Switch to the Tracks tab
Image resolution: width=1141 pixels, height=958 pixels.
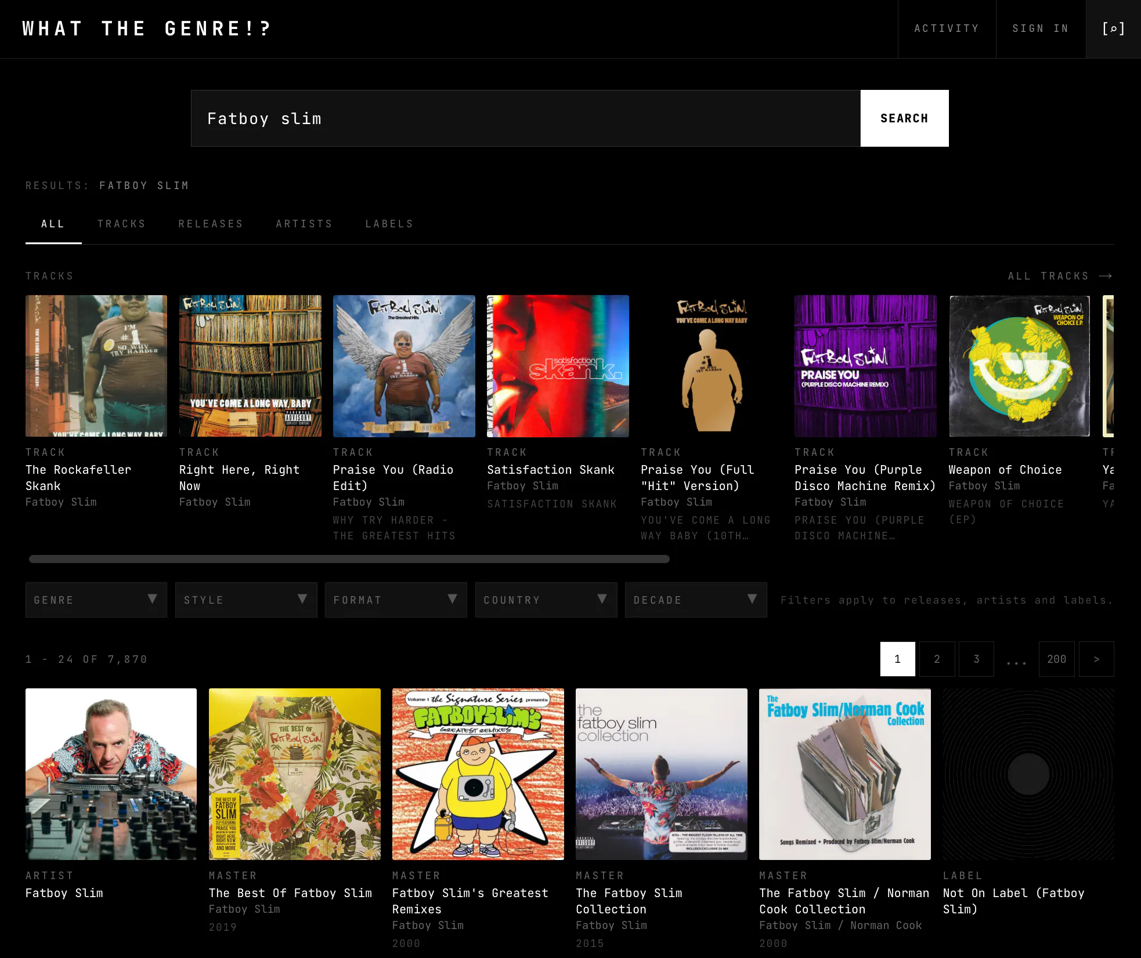pyautogui.click(x=121, y=224)
